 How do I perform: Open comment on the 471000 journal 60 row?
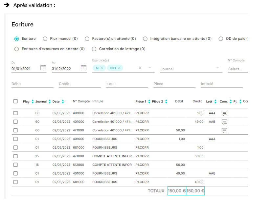(x=224, y=130)
